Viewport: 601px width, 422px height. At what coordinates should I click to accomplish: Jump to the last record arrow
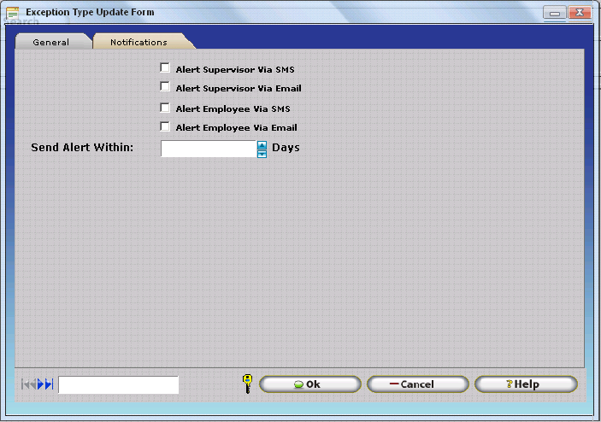coord(50,384)
